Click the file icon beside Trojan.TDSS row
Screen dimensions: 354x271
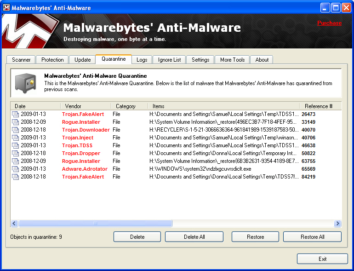click(15, 145)
